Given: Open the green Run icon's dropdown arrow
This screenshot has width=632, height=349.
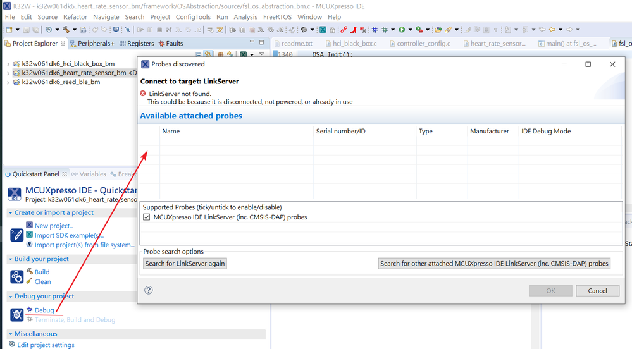Looking at the screenshot, I should (x=411, y=30).
